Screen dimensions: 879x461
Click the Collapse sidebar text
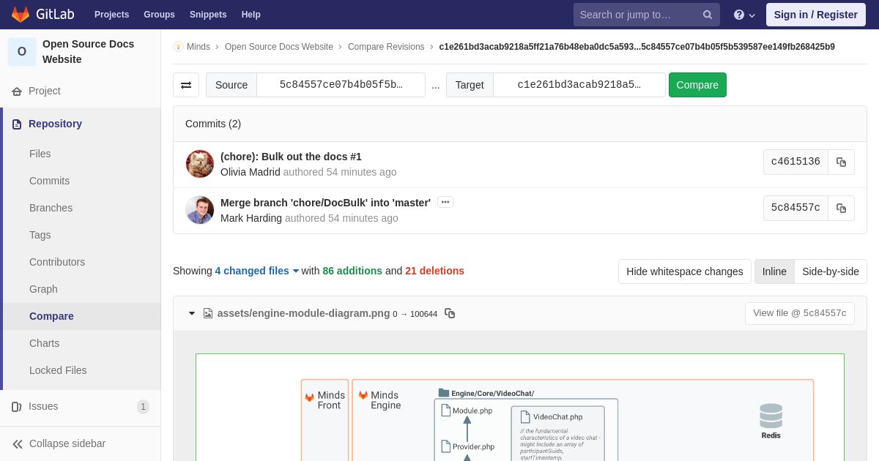pyautogui.click(x=67, y=444)
